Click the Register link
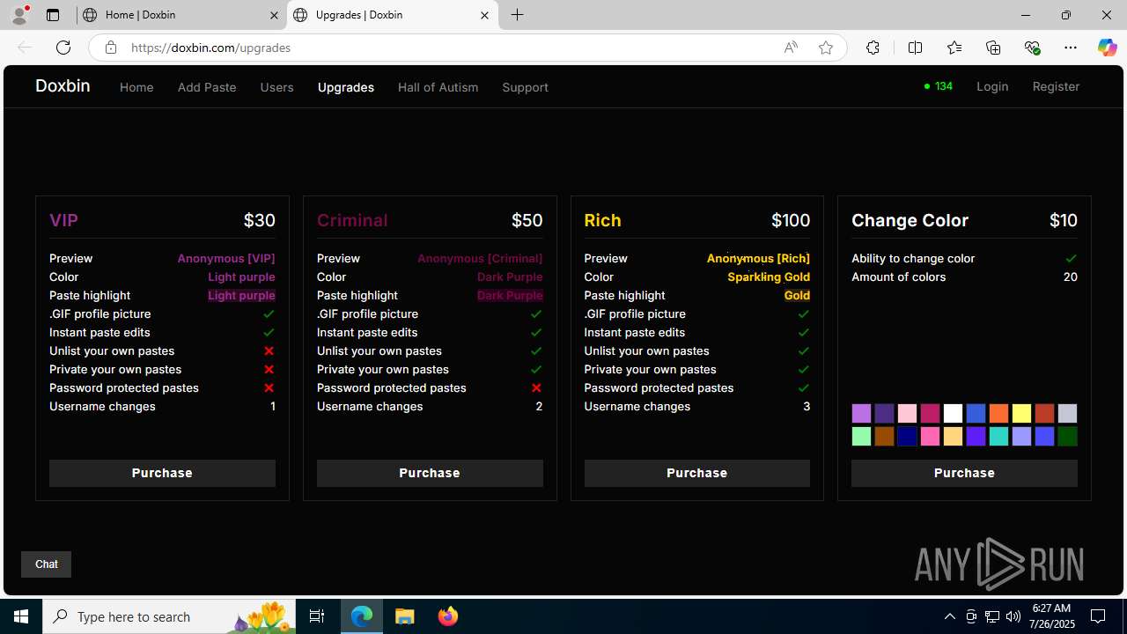The image size is (1127, 634). (1056, 86)
